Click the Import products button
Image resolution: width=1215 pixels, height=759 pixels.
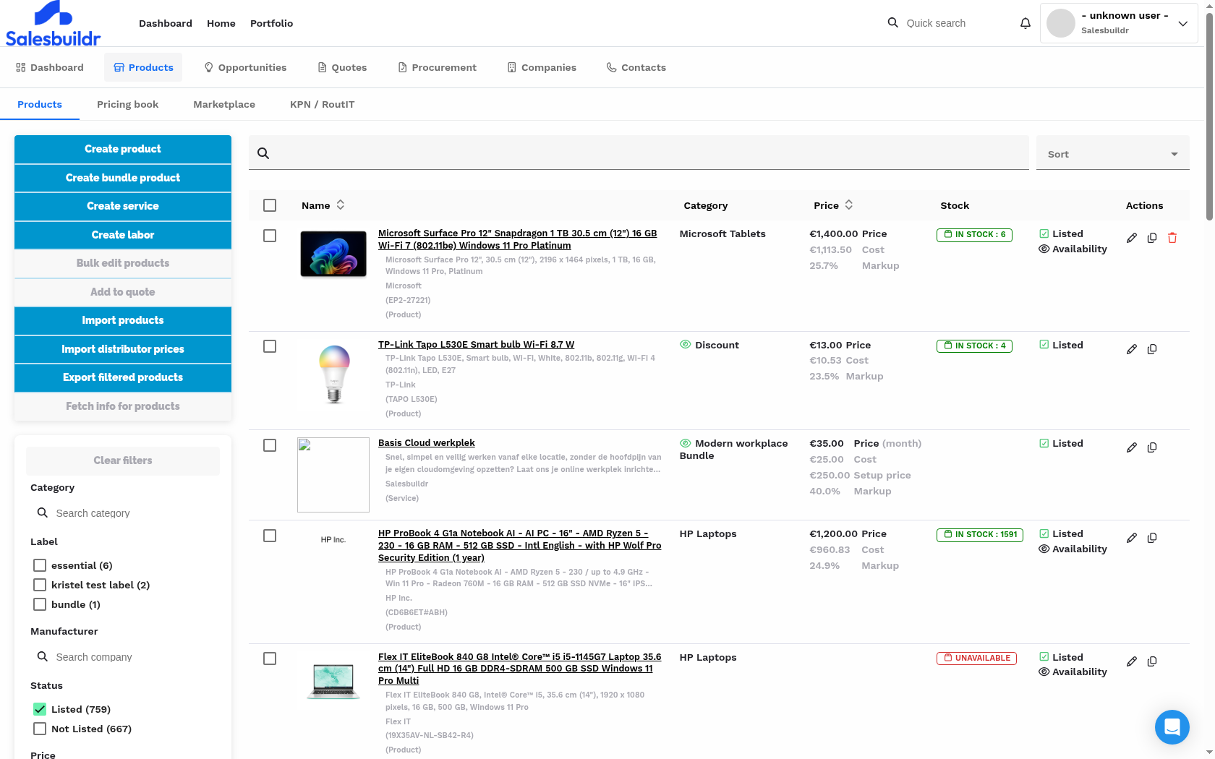(123, 320)
